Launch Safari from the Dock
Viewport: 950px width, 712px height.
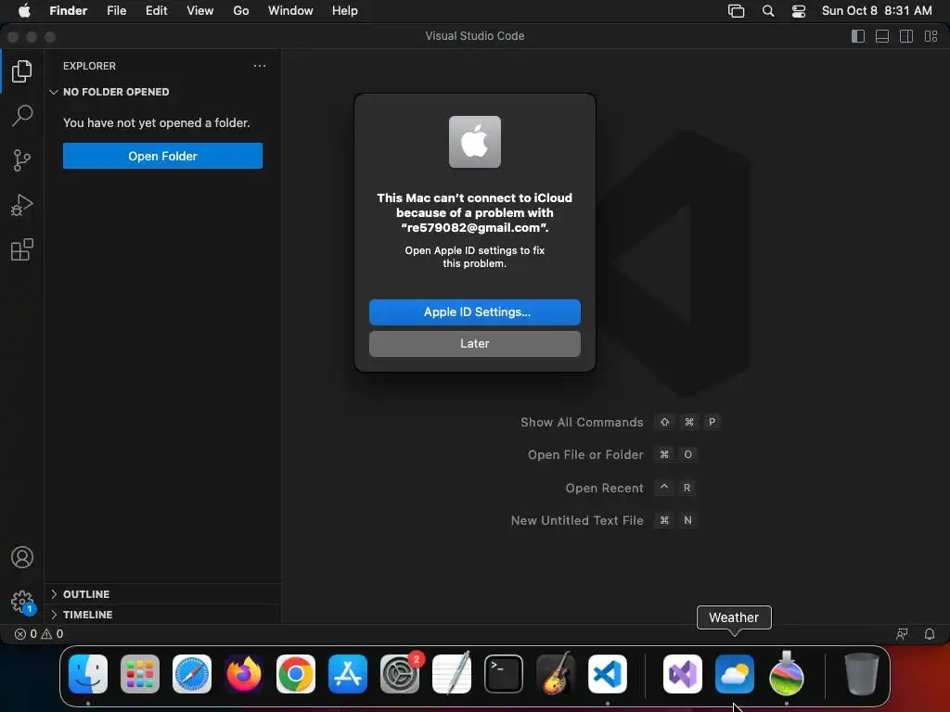192,674
